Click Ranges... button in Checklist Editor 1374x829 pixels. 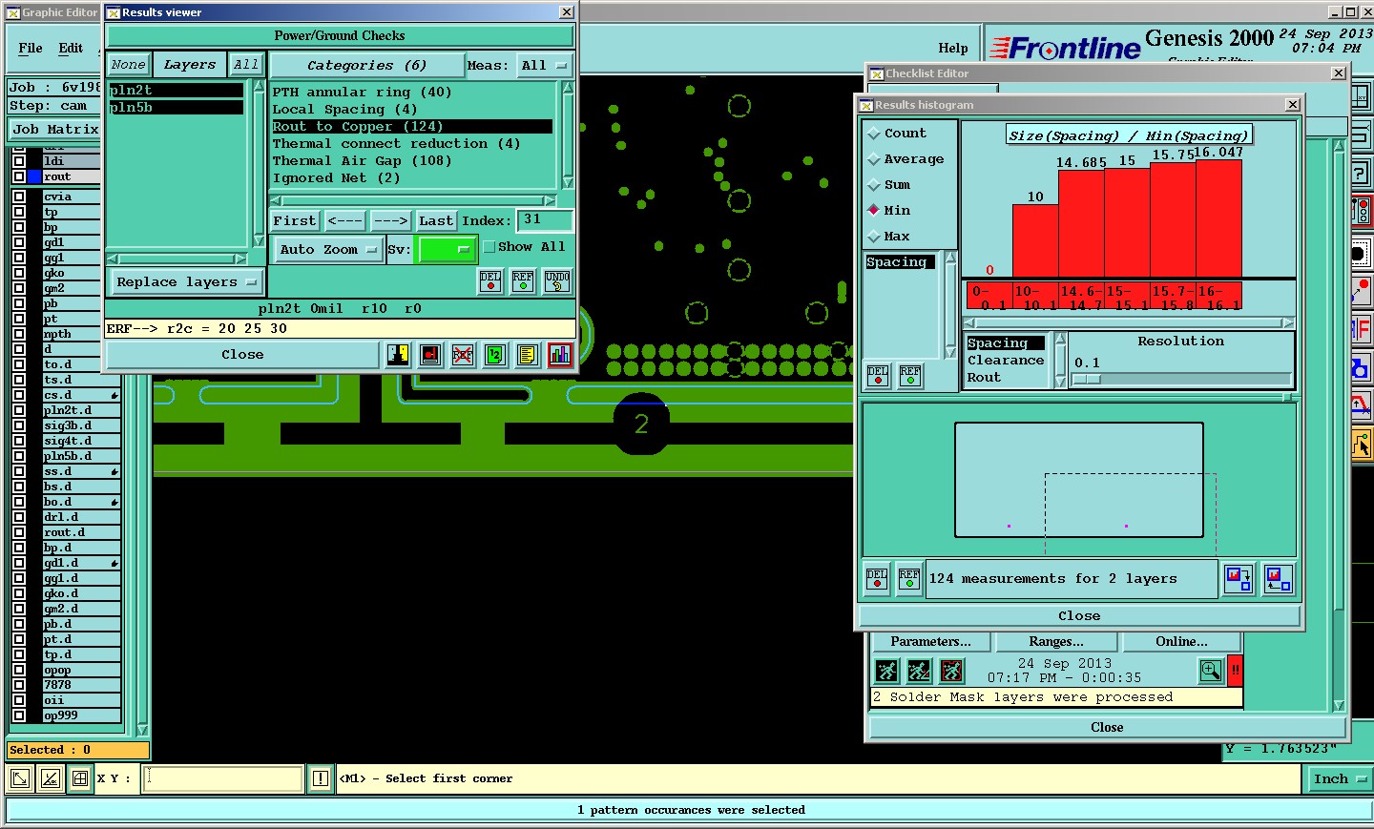click(1056, 642)
